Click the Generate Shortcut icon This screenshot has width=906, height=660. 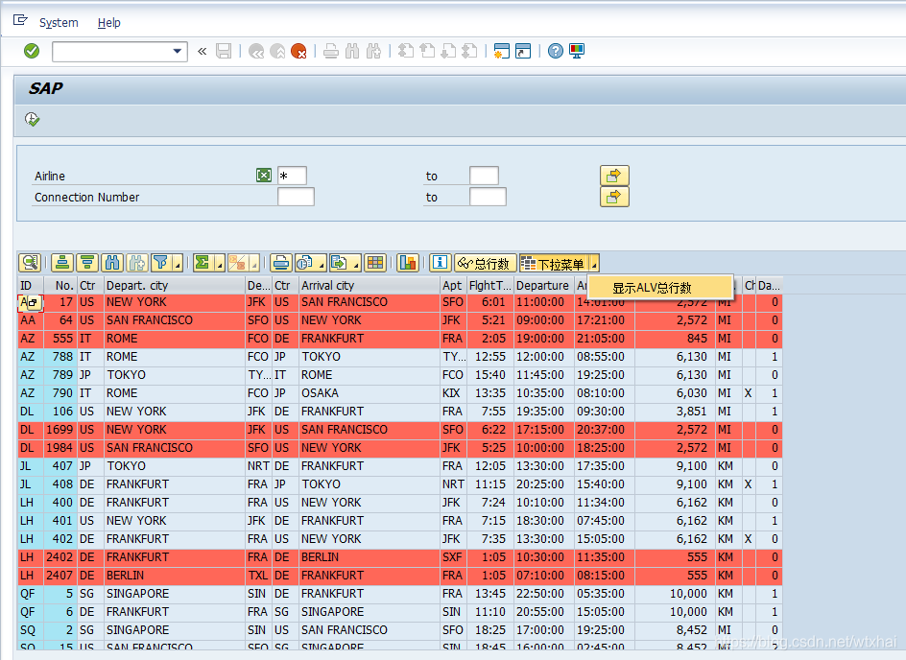tap(523, 51)
